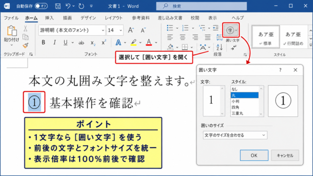Click the Borders grid icon
313x176 pixels.
185,47
